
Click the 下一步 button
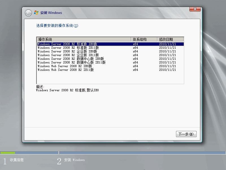(186, 134)
